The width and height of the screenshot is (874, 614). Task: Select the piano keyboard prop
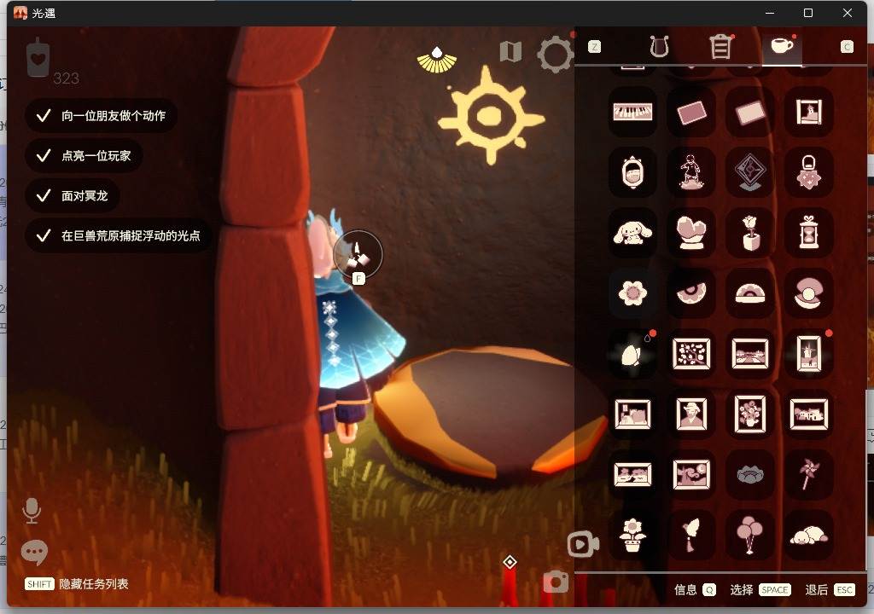632,112
